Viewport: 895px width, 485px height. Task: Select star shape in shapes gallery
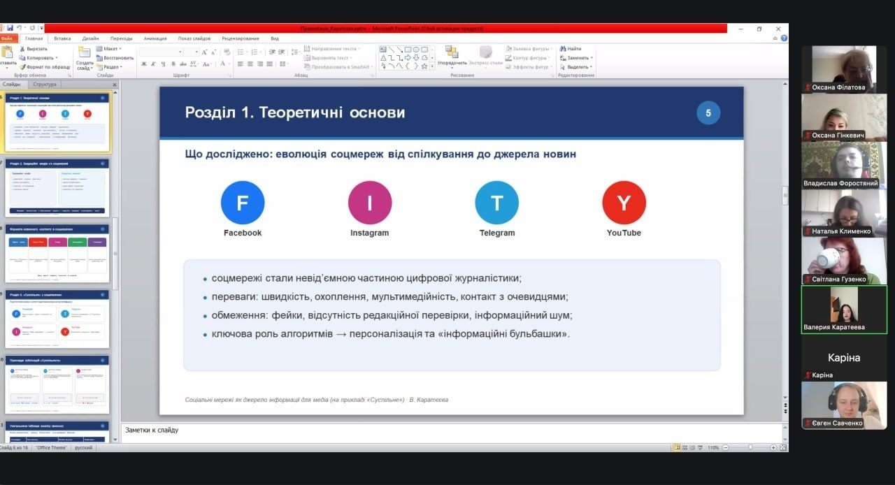click(425, 66)
